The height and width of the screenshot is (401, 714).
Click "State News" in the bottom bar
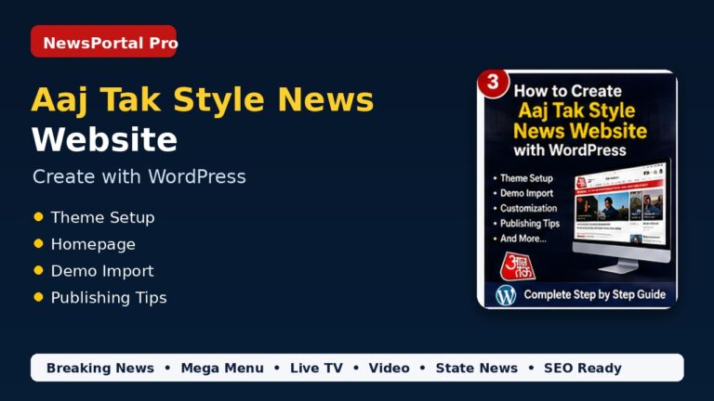click(476, 368)
